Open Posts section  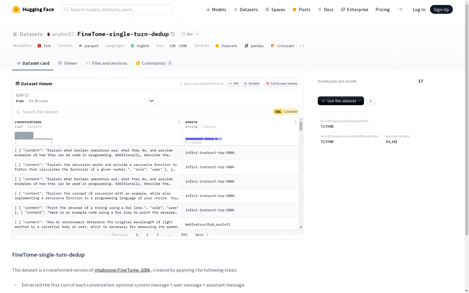click(x=301, y=9)
